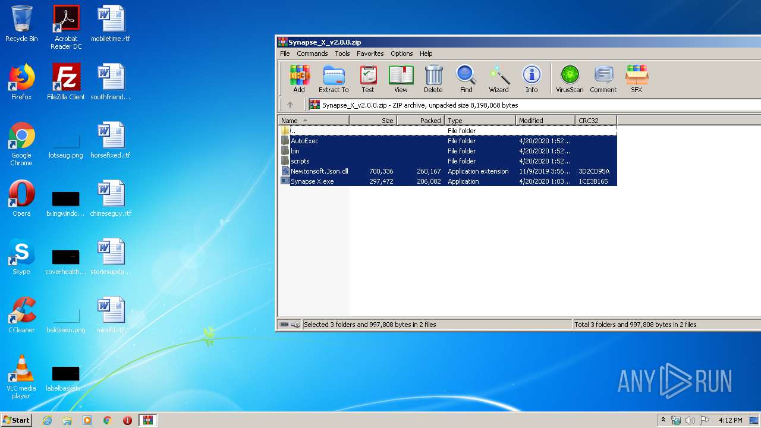The height and width of the screenshot is (428, 761).
Task: Open the Firefox desktop shortcut
Action: (x=21, y=82)
